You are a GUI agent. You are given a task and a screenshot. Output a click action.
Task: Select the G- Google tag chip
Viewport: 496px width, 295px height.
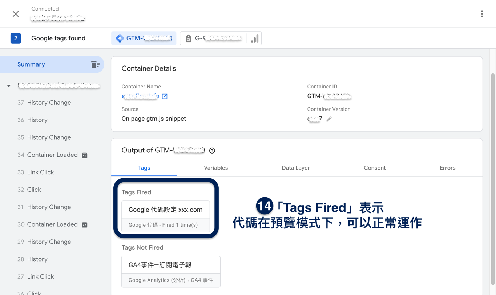tap(213, 38)
